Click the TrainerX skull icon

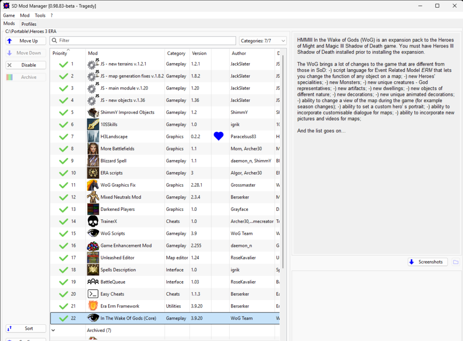(93, 222)
